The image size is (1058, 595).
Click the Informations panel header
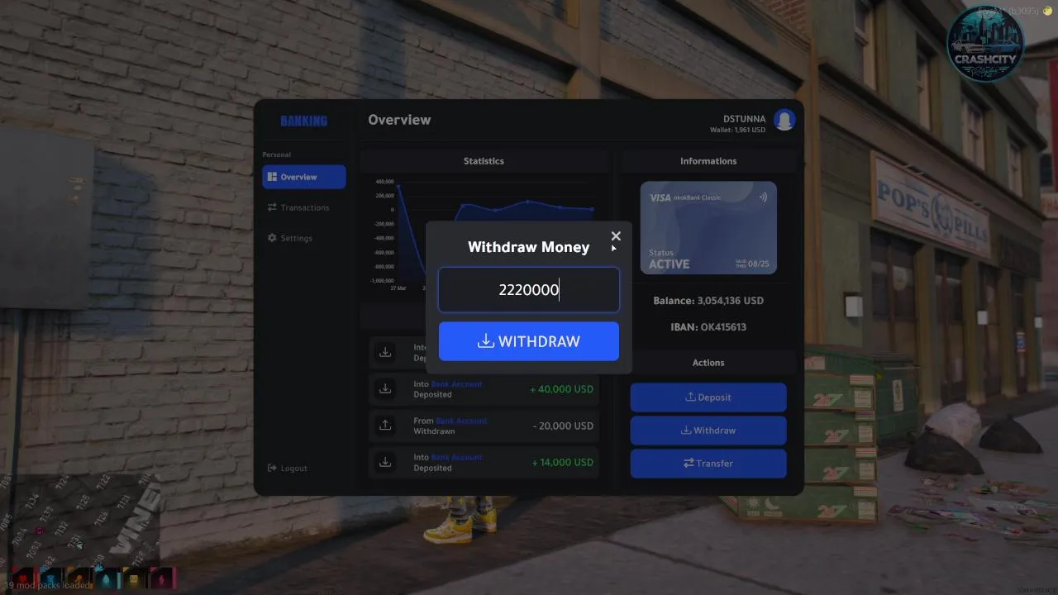(708, 161)
